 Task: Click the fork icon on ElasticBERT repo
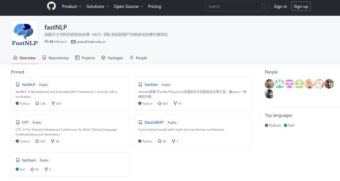coord(173,141)
